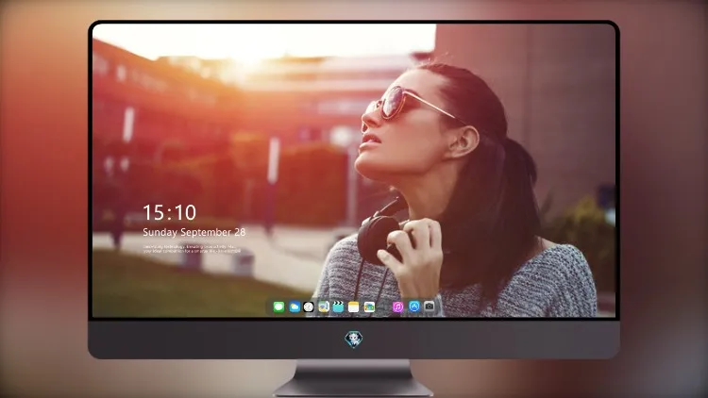This screenshot has width=708, height=398.
Task: Click the small tagline text under date
Action: pyautogui.click(x=192, y=249)
